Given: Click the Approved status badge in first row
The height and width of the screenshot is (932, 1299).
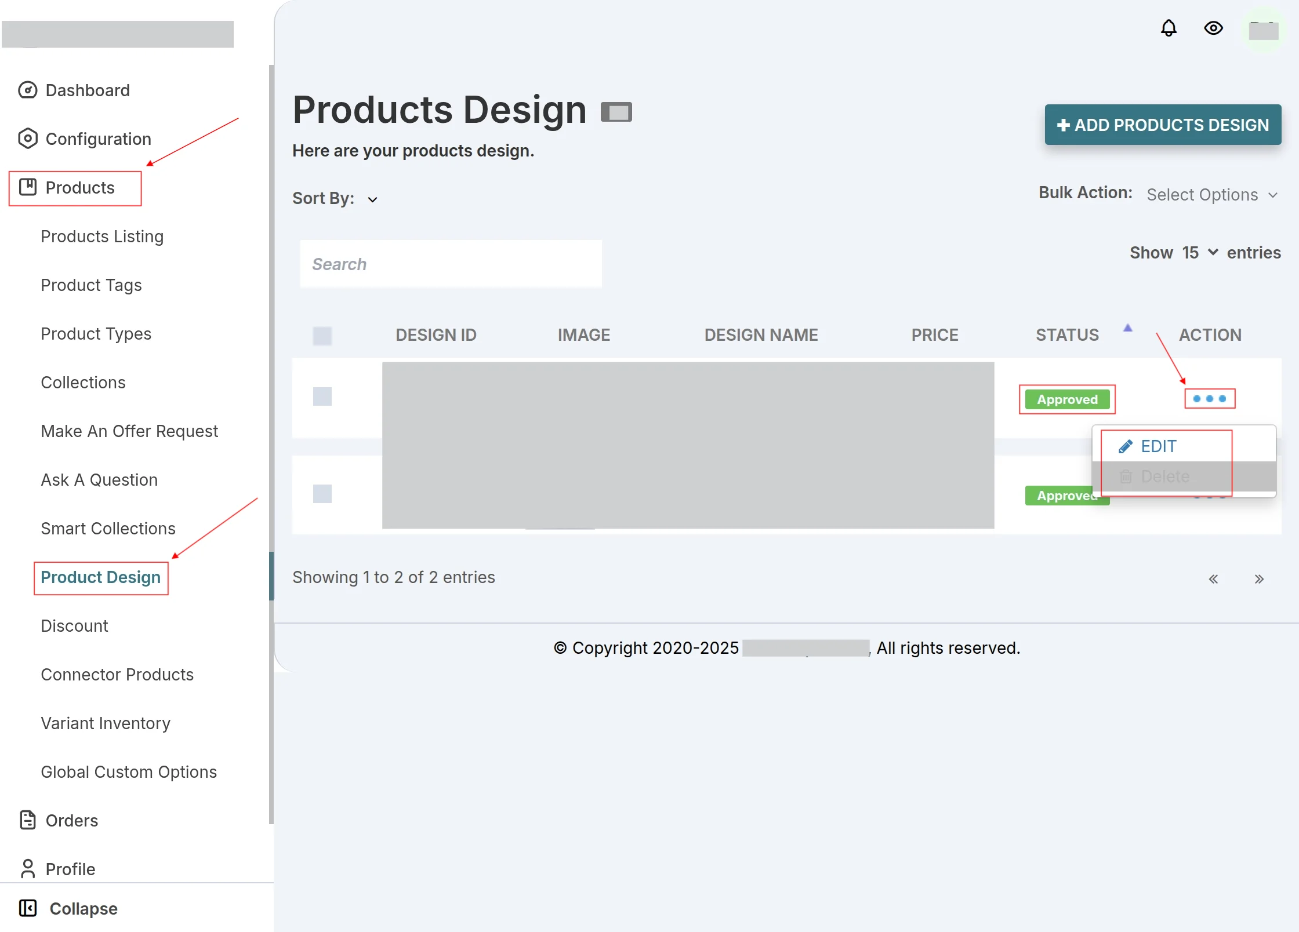Looking at the screenshot, I should 1067,399.
